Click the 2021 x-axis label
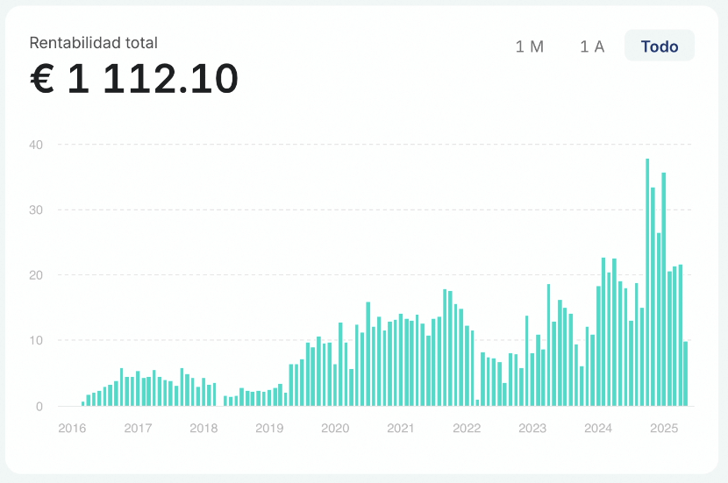Viewport: 728px width, 483px height. pos(401,429)
